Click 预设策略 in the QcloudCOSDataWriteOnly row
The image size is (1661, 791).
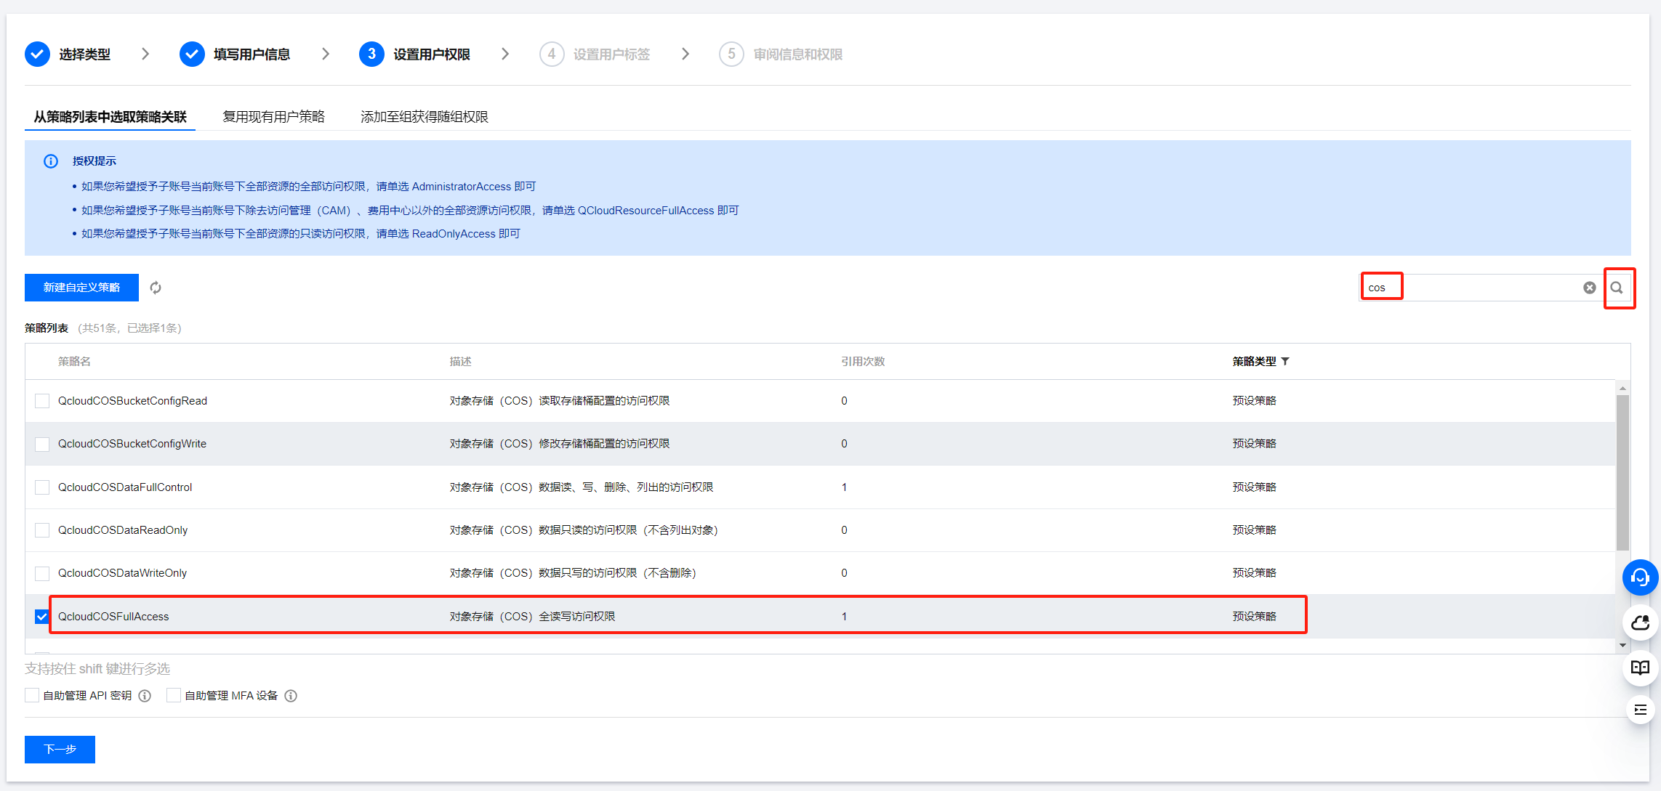click(1254, 573)
